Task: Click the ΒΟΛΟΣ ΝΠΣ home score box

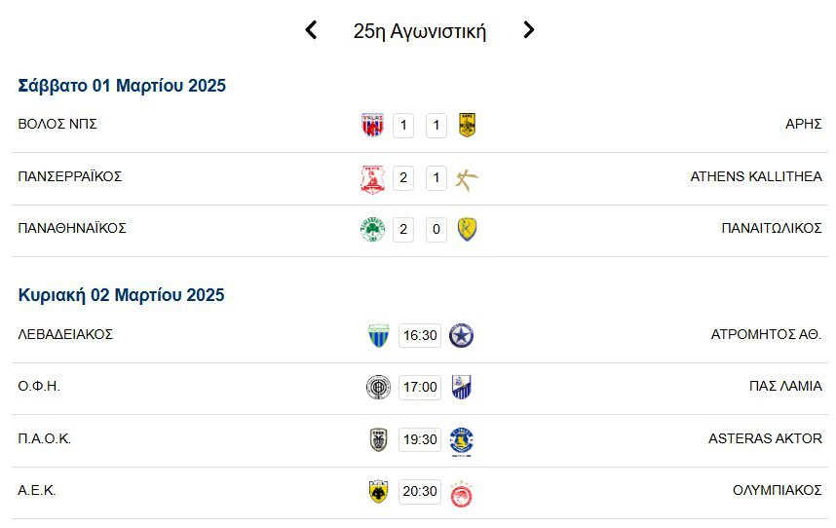Action: 403,125
